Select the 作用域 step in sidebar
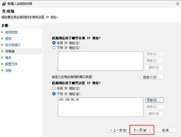This screenshot has width=181, height=137. click(x=10, y=51)
